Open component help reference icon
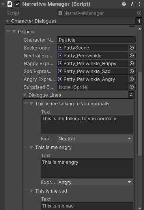144x210 pixels. pyautogui.click(x=124, y=4)
